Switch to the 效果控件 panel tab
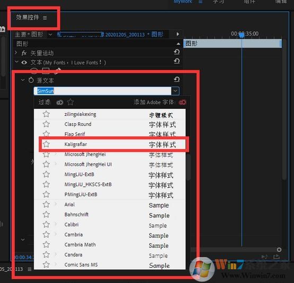Screen dimensions: 294x283 point(28,17)
